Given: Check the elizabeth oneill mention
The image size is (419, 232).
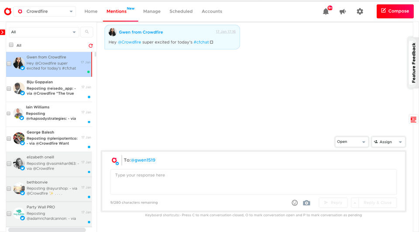Looking at the screenshot, I should point(9,163).
